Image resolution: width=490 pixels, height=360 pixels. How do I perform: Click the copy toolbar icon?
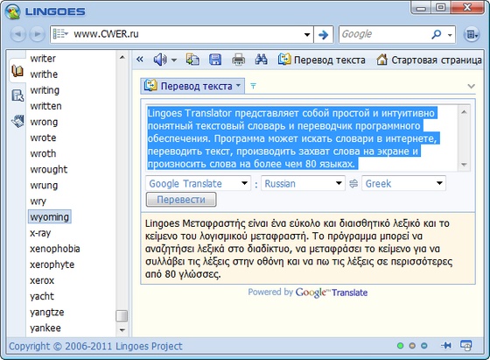coord(192,59)
